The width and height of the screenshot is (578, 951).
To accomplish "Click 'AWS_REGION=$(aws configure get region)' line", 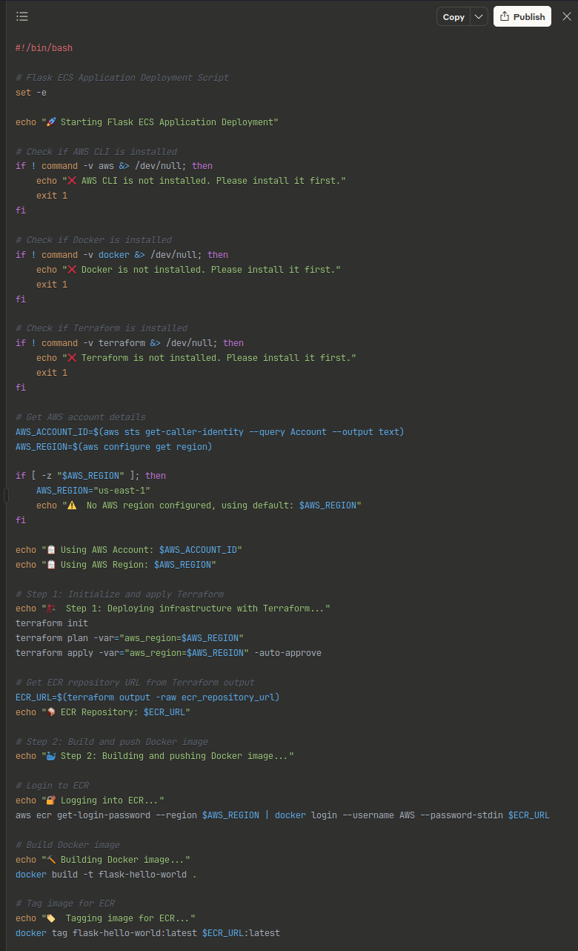I will 114,447.
